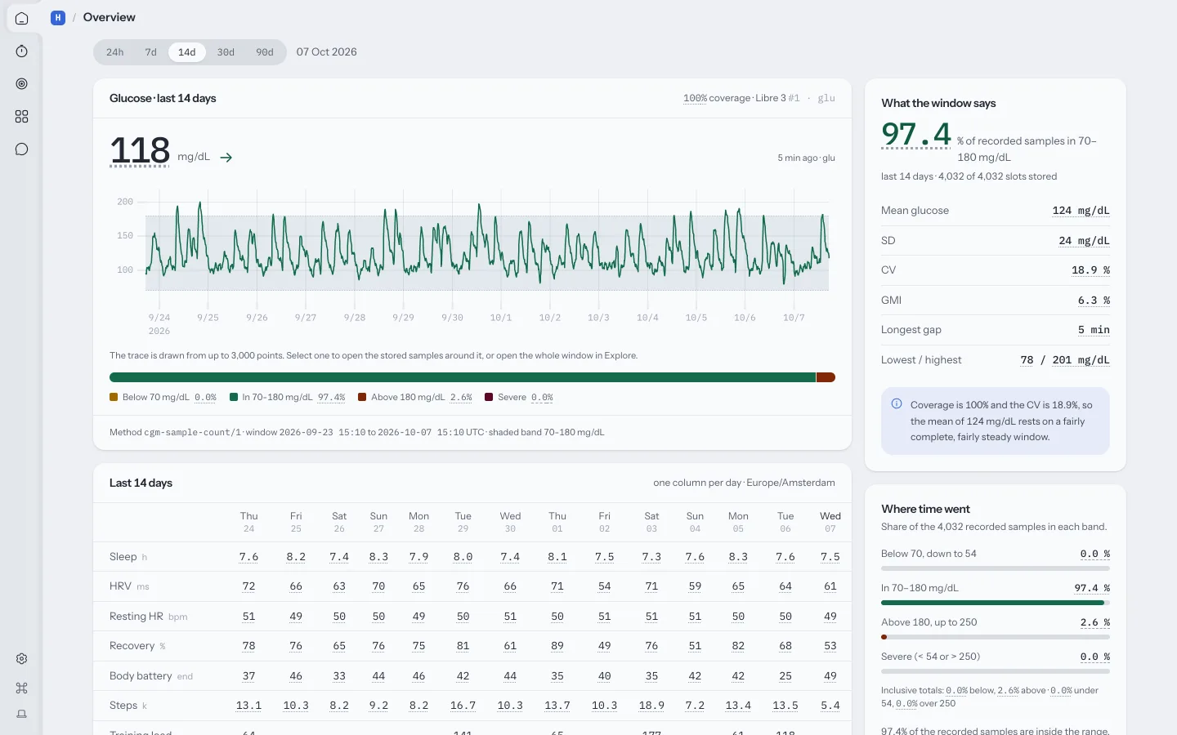Screen dimensions: 1177x735
Task: Click the trend arrow beside 118 mg/dL
Action: pos(226,158)
